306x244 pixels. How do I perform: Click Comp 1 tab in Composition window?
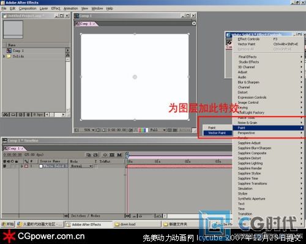point(86,24)
